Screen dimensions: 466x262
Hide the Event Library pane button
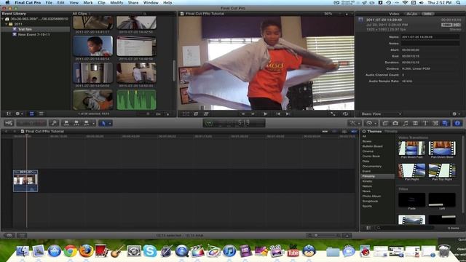[x=9, y=114]
